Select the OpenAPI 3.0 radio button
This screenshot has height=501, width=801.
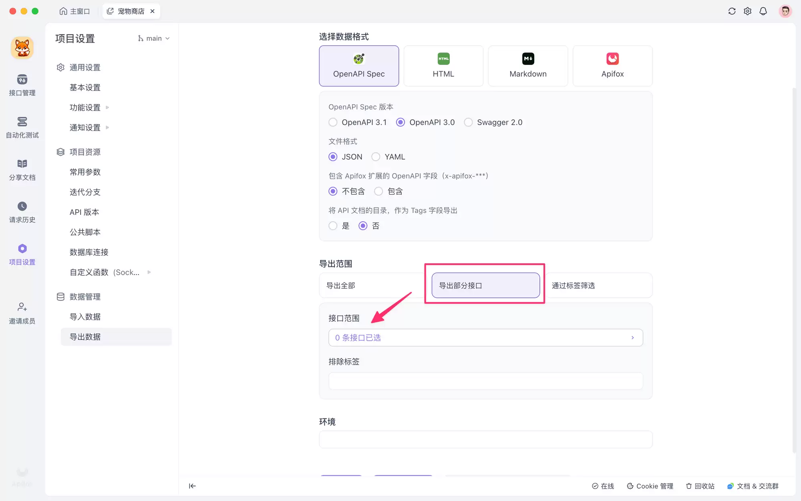pos(400,122)
